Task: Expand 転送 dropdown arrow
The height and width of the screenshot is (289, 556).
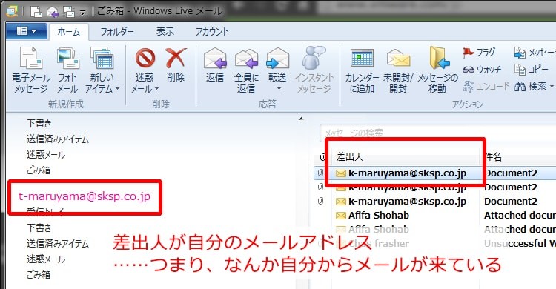Action: pyautogui.click(x=279, y=89)
